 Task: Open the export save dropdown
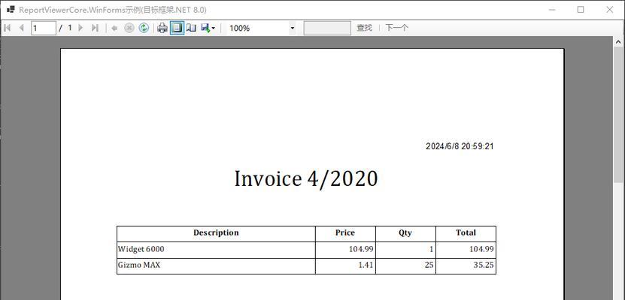(x=208, y=28)
